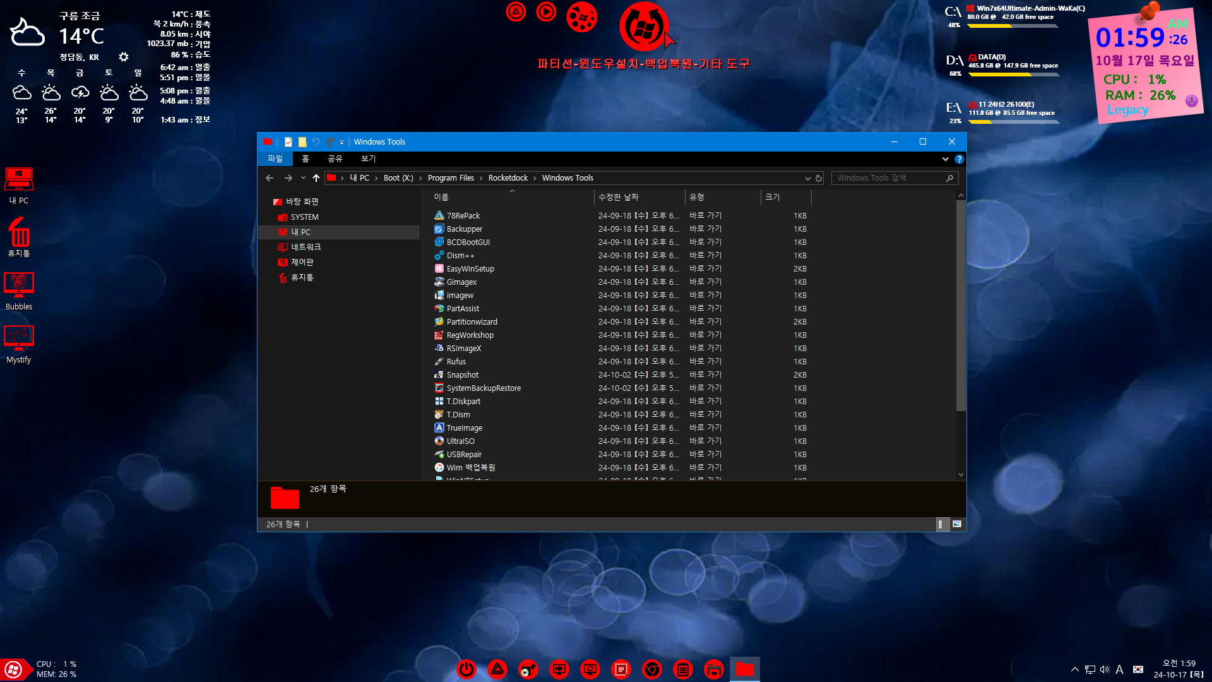The height and width of the screenshot is (682, 1212).
Task: Click the E: drive usage bar widget
Action: [x=1013, y=122]
